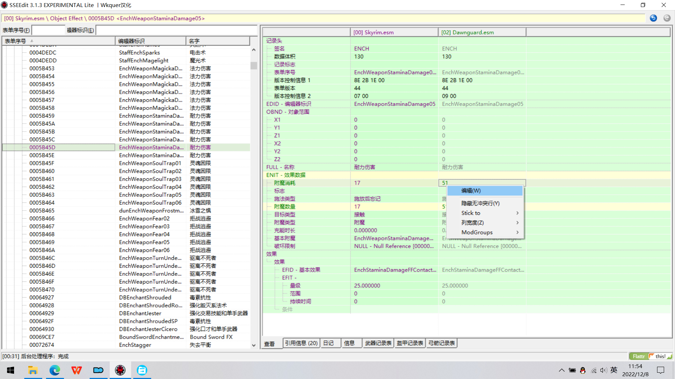This screenshot has width=675, height=379.
Task: Collapse the OBND - 对象范围 node
Action: point(288,112)
